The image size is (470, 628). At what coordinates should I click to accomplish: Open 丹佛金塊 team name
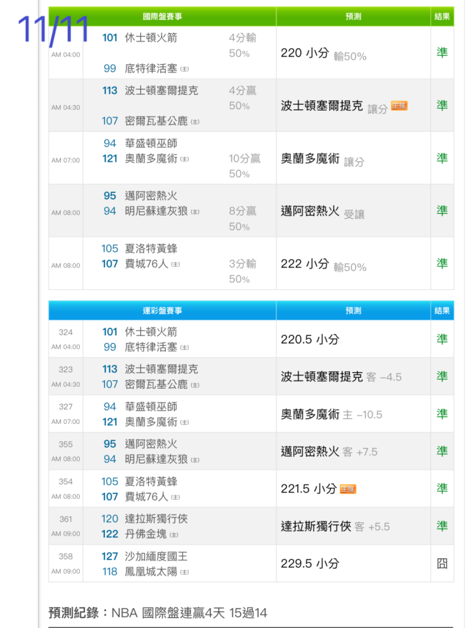point(145,534)
